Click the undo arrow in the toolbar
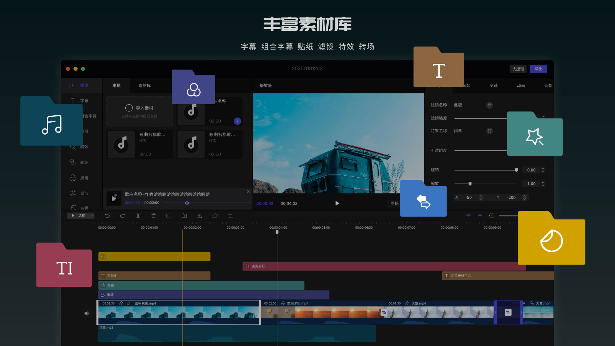 click(x=107, y=216)
